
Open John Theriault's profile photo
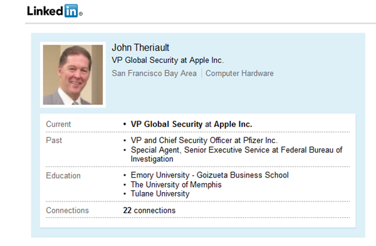(x=73, y=75)
